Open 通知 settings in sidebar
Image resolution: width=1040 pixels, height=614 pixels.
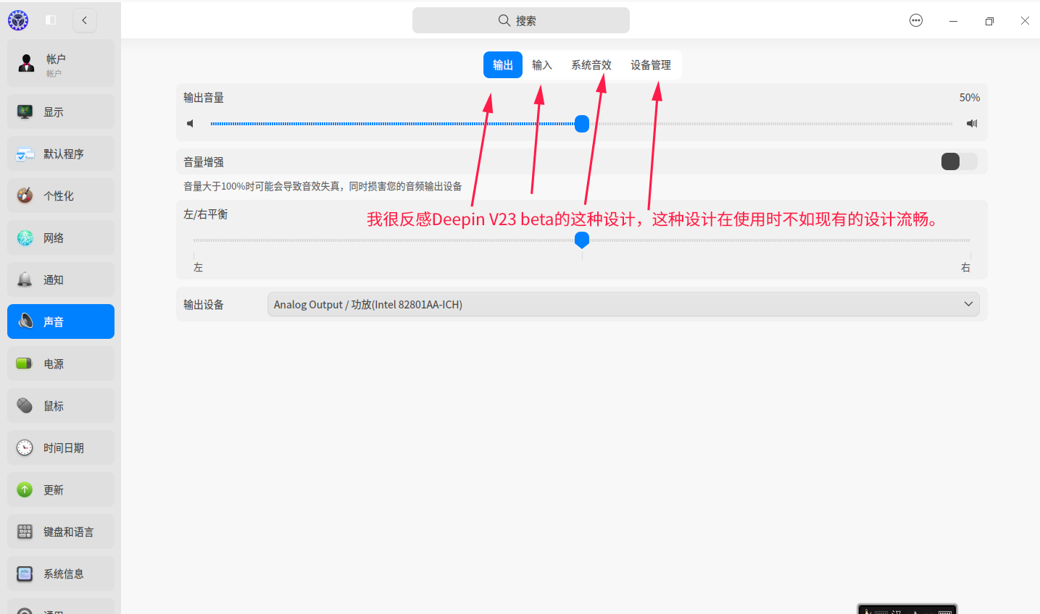point(61,279)
